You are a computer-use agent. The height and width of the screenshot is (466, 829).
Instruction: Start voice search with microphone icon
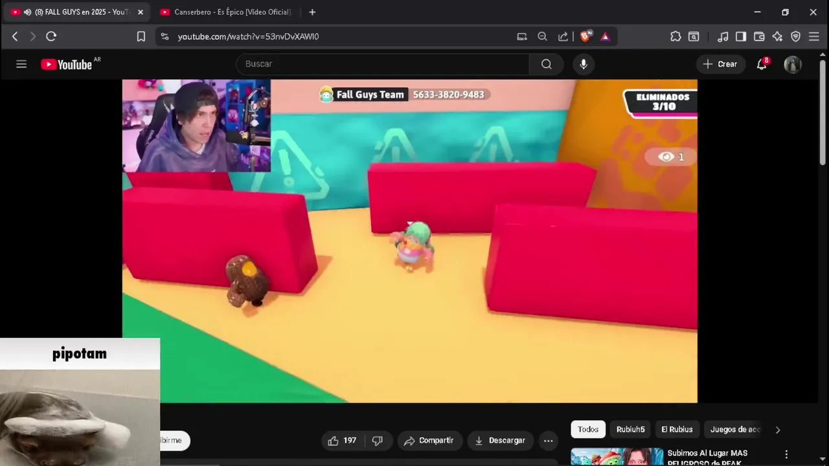tap(584, 64)
